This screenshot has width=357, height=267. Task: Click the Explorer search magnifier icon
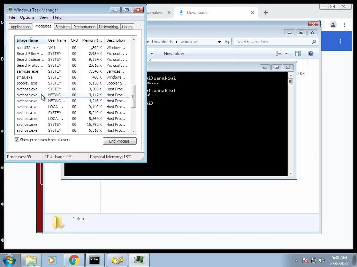(x=314, y=42)
